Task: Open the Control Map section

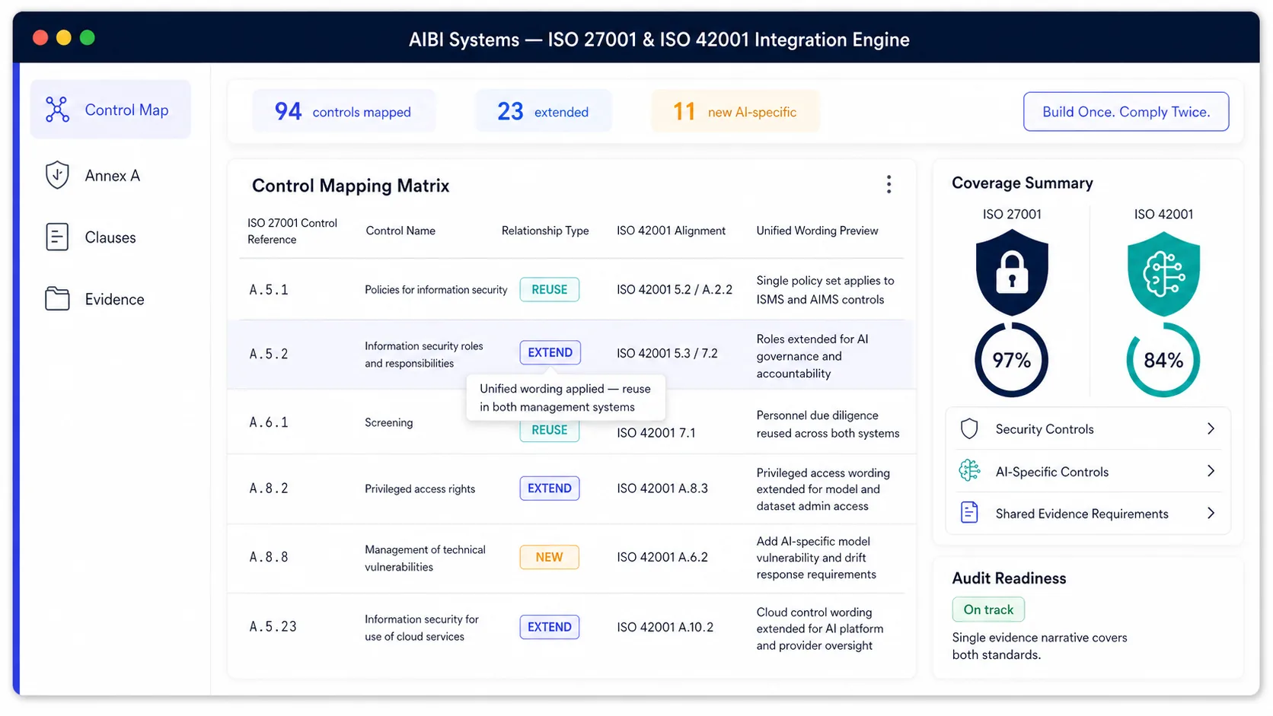Action: pos(110,110)
